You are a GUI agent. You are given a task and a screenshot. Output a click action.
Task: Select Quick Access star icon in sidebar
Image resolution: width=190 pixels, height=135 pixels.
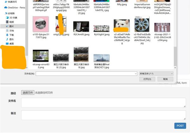pos(6,2)
